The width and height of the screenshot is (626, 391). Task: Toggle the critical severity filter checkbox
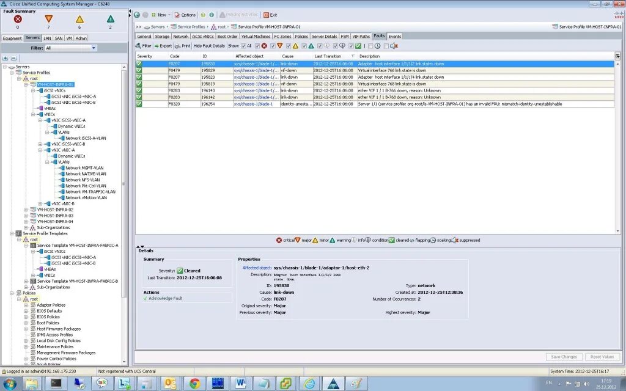(x=257, y=46)
